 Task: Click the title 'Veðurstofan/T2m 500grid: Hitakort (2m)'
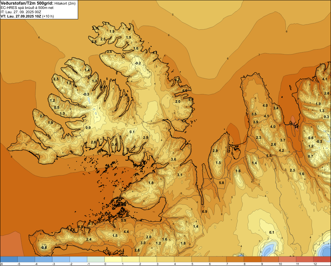coord(38,3)
